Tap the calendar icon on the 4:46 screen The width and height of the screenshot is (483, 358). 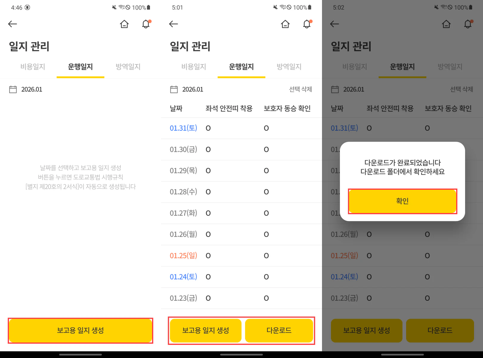(x=13, y=89)
